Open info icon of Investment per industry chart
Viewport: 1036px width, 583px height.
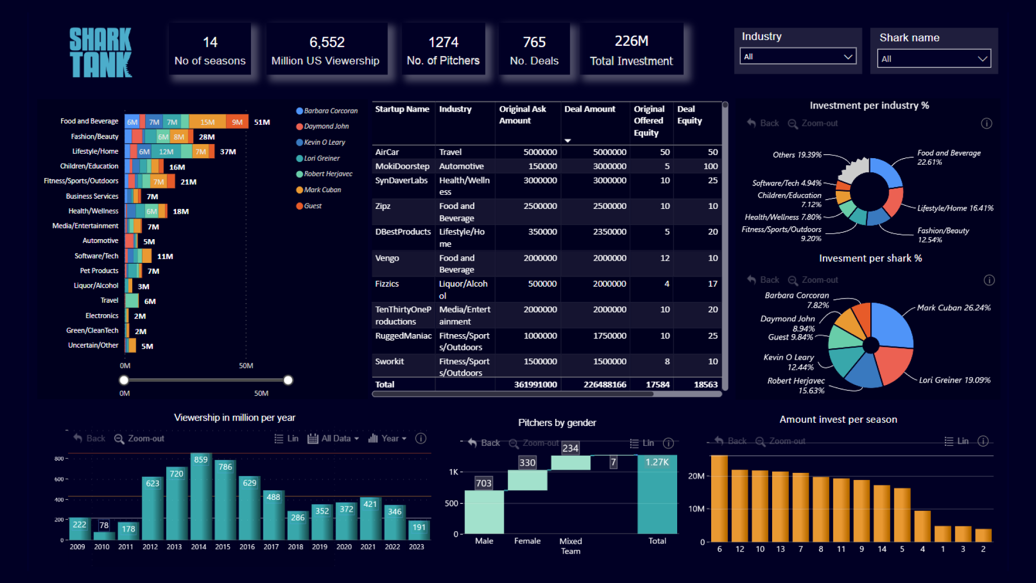(986, 124)
